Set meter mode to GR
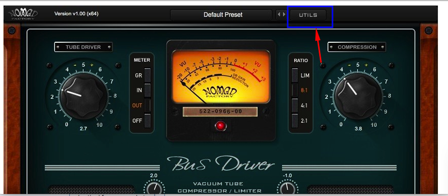This screenshot has height=196, width=448. 148,75
